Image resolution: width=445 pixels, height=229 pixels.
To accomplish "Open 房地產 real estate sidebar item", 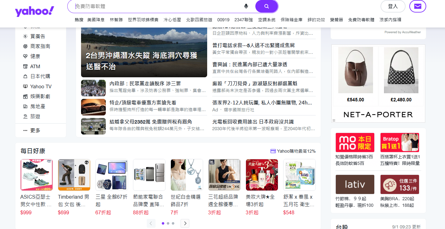I will coord(38,106).
